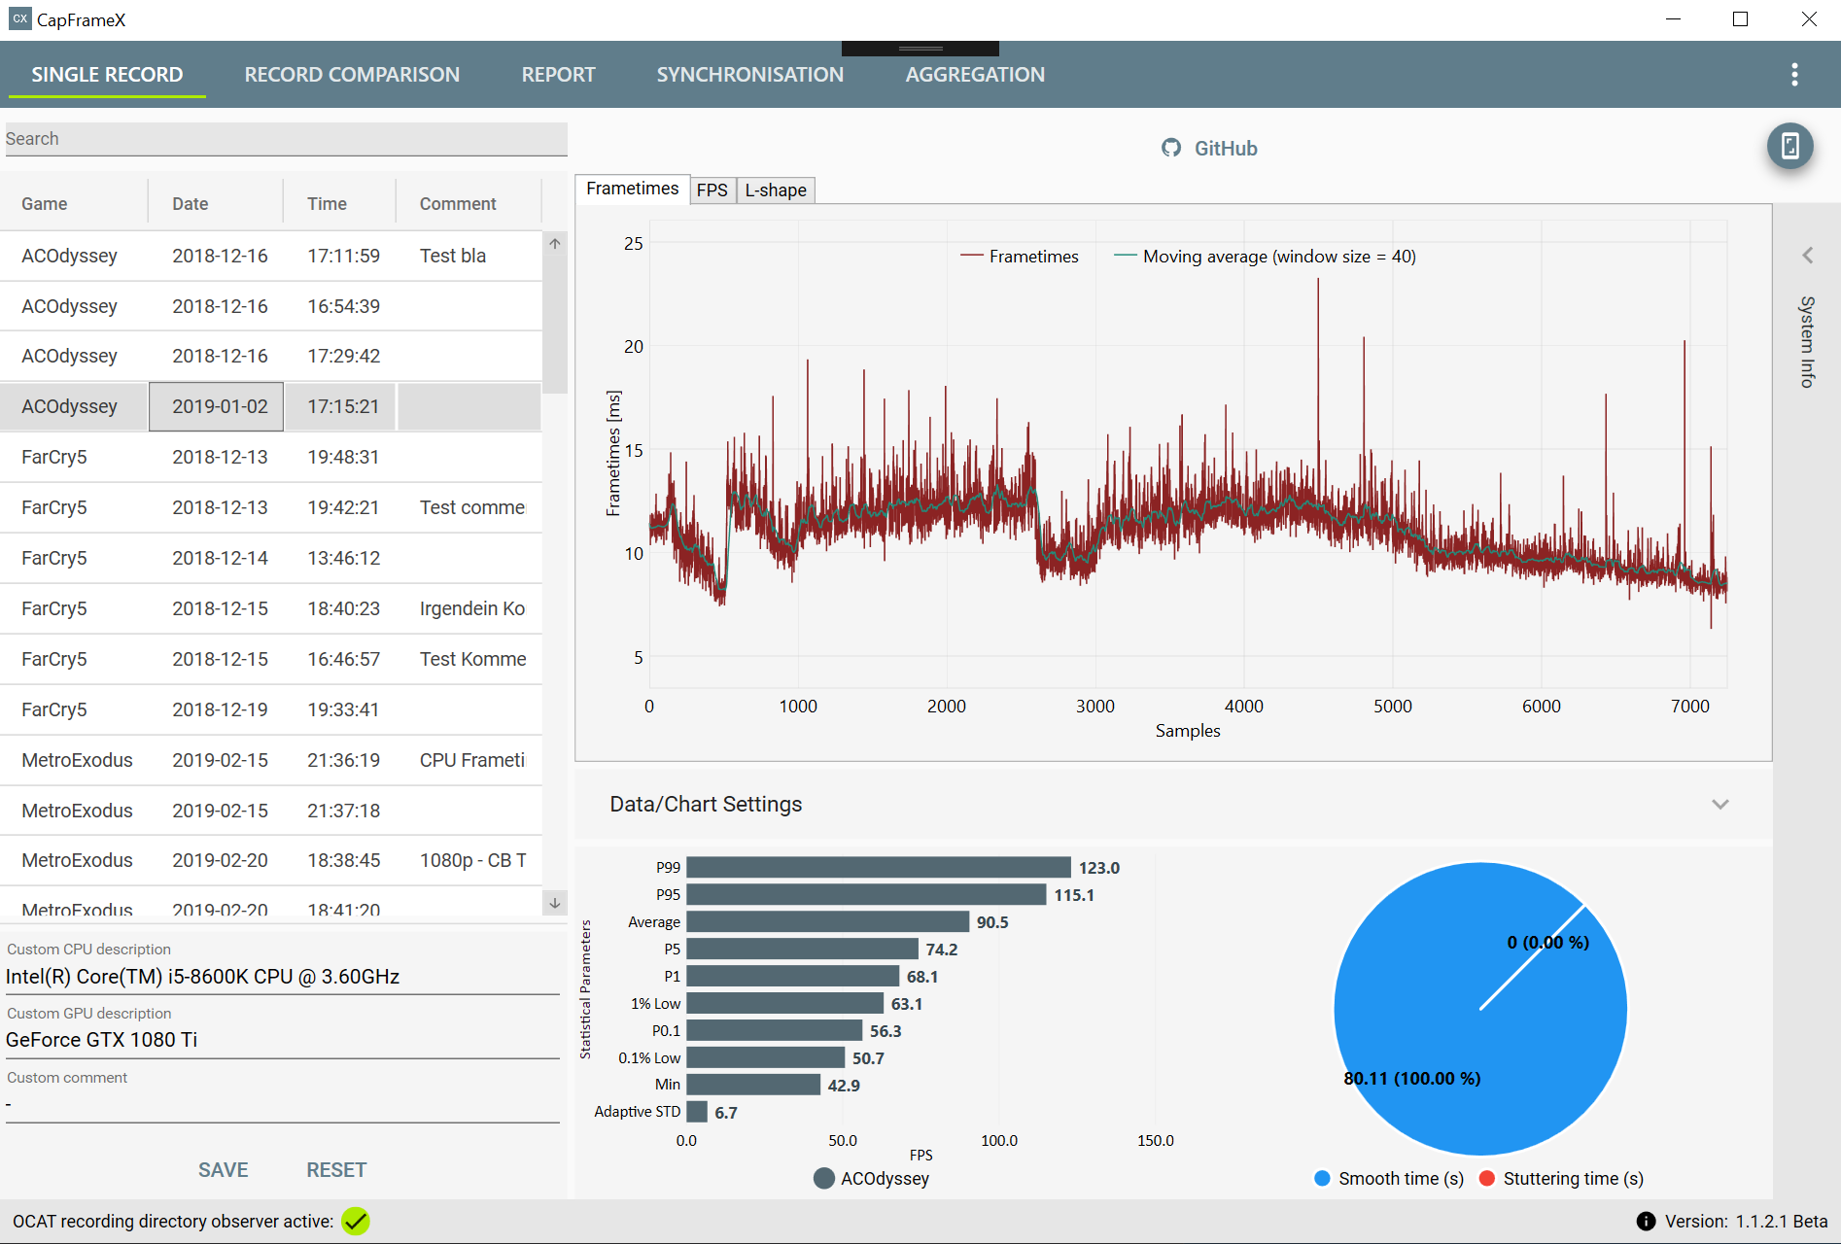The image size is (1841, 1244).
Task: Open the Report tab
Action: tap(558, 75)
